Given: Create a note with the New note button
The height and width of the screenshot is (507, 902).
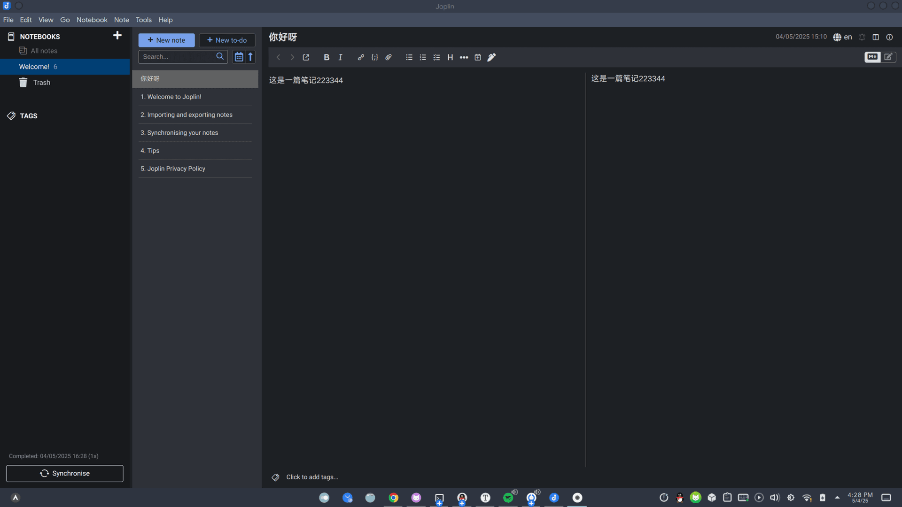Looking at the screenshot, I should [x=166, y=40].
